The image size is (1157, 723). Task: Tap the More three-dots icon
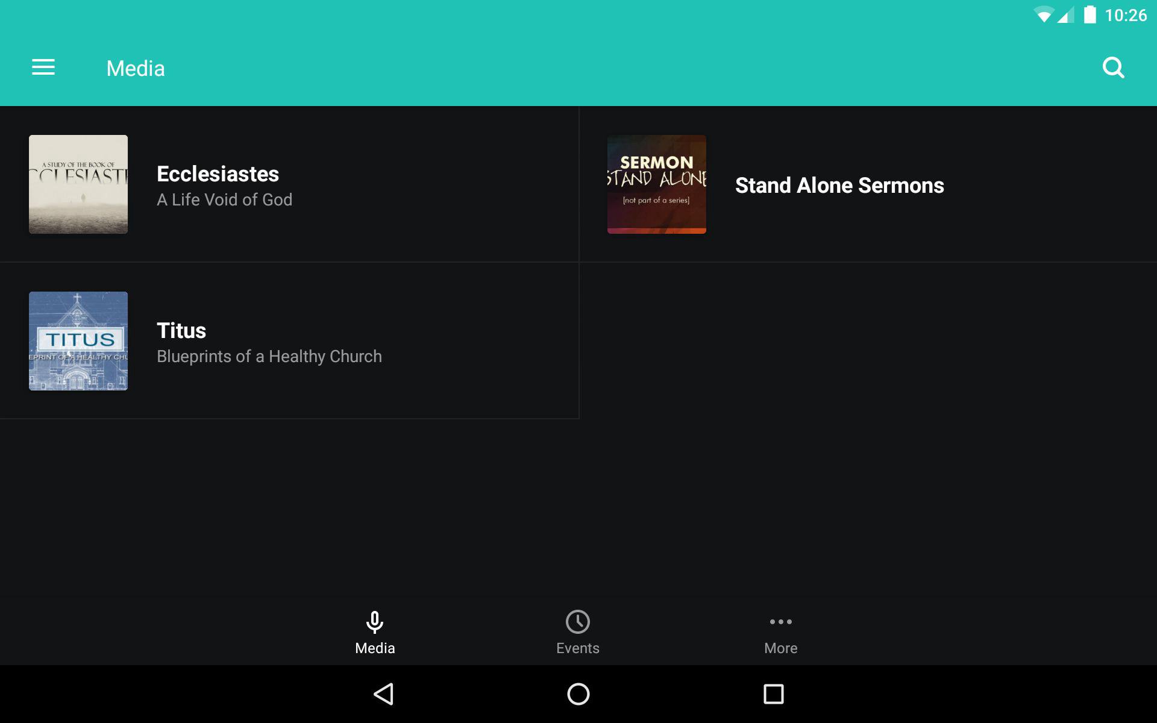[x=780, y=622]
